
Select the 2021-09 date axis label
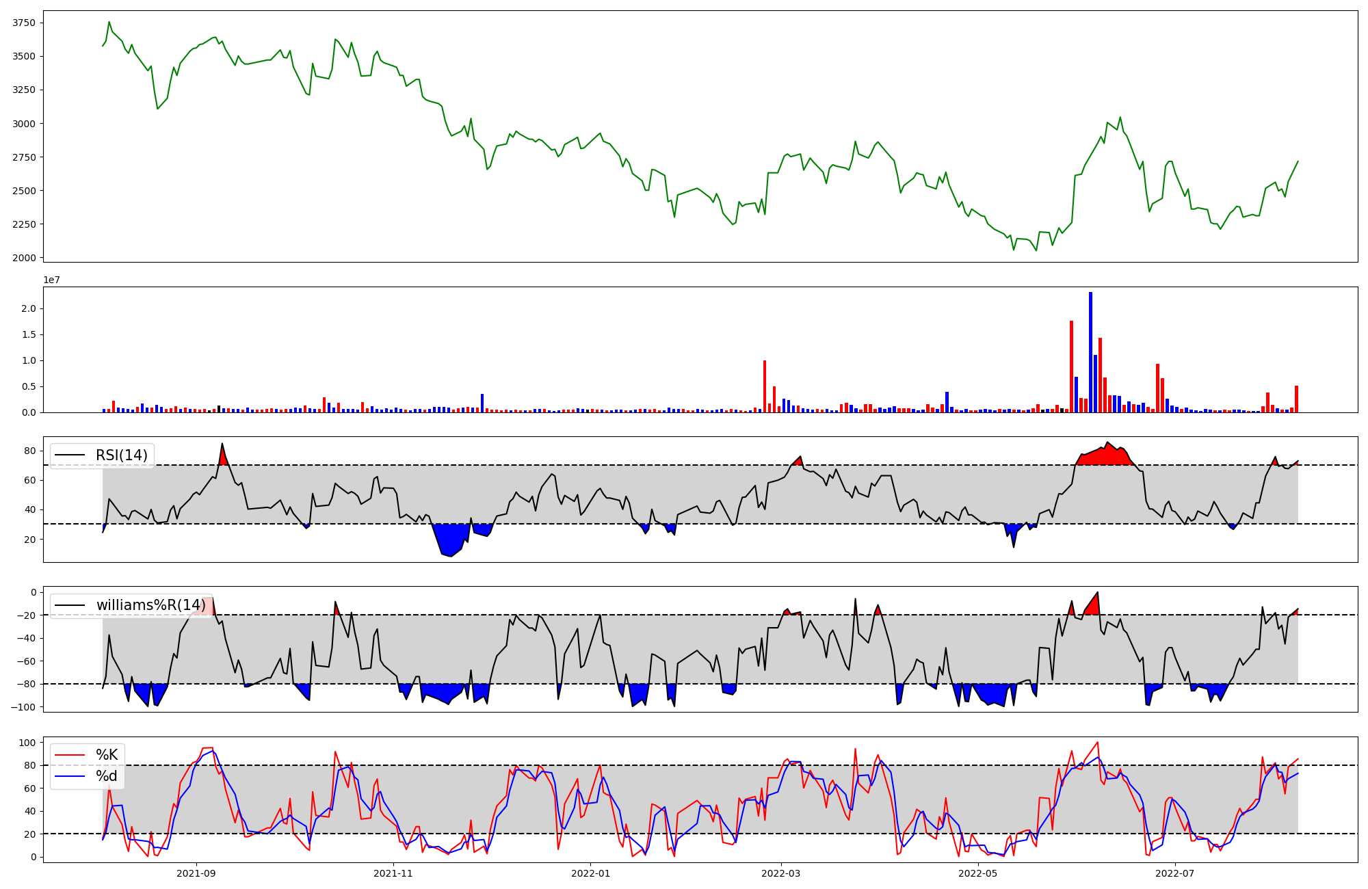click(196, 873)
